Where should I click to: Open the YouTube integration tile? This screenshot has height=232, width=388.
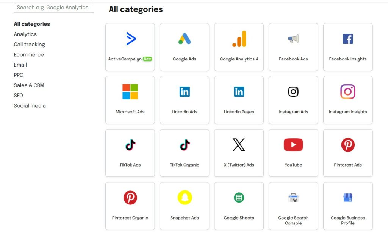click(x=293, y=152)
